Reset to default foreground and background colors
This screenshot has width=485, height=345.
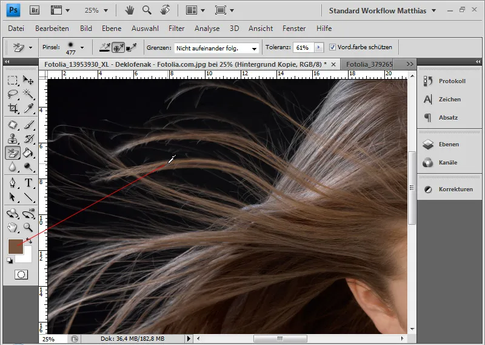pos(10,261)
